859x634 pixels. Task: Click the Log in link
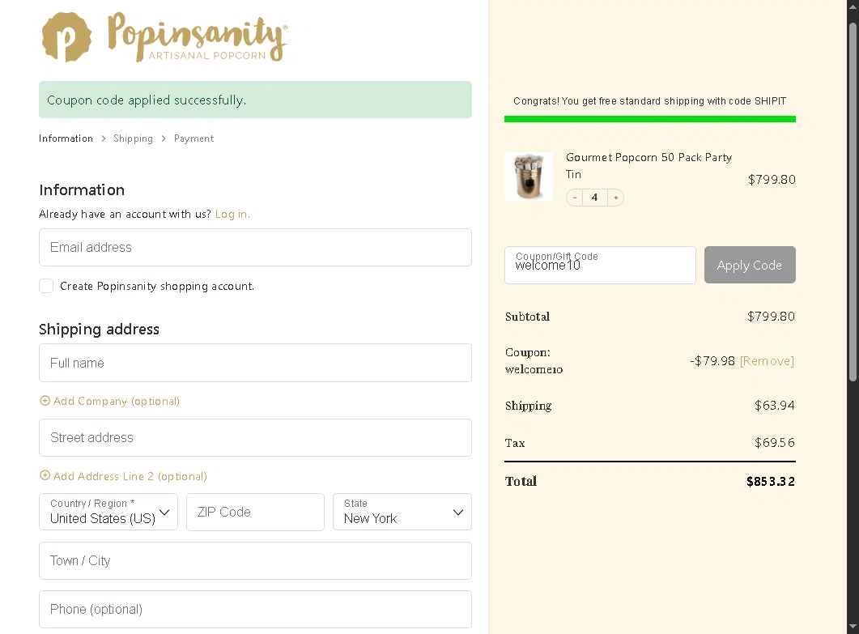coord(232,215)
